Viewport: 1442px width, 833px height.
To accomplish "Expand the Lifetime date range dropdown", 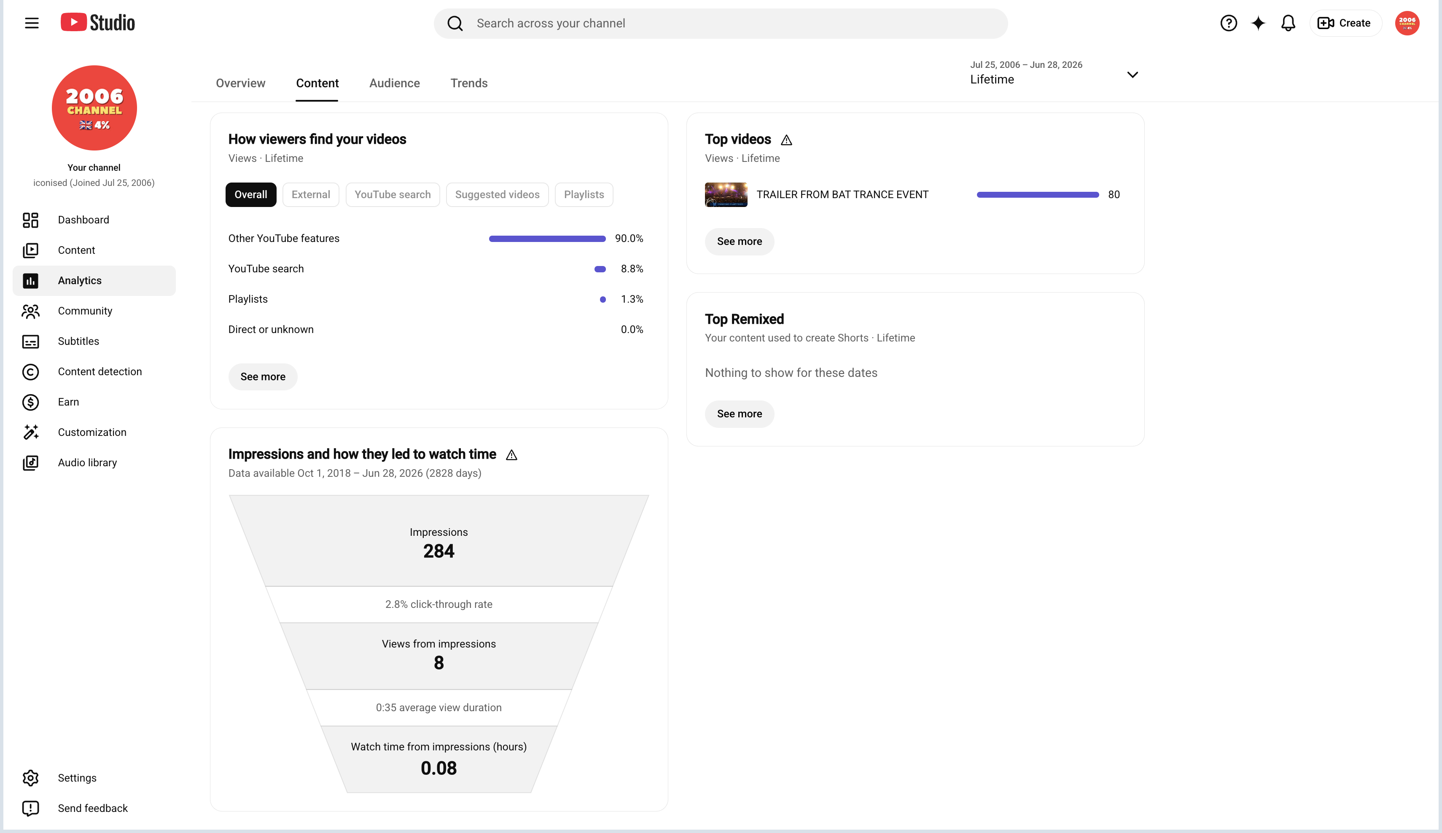I will (1054, 73).
